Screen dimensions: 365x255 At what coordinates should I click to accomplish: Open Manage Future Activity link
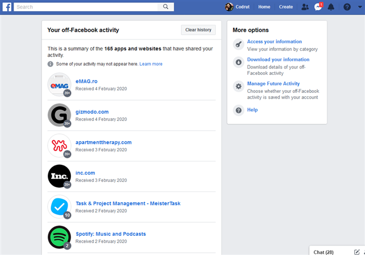pyautogui.click(x=273, y=84)
